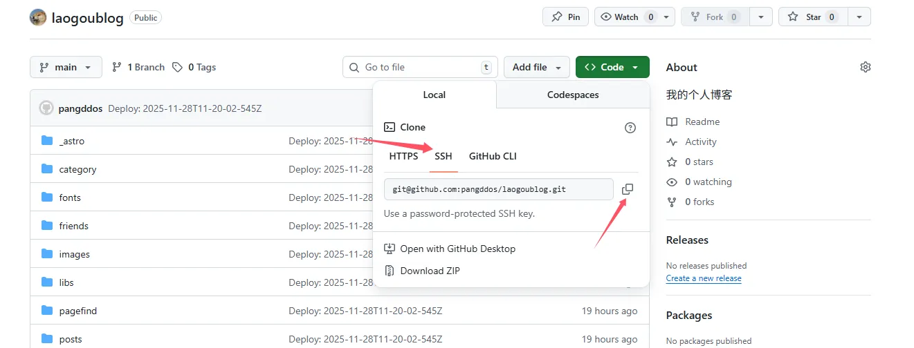914x348 pixels.
Task: Copy the SSH URL to clipboard
Action: (x=628, y=189)
